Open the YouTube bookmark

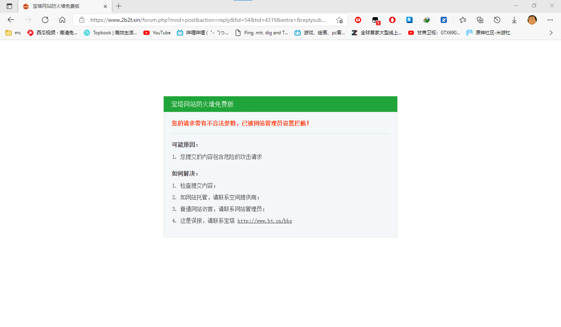click(x=157, y=33)
